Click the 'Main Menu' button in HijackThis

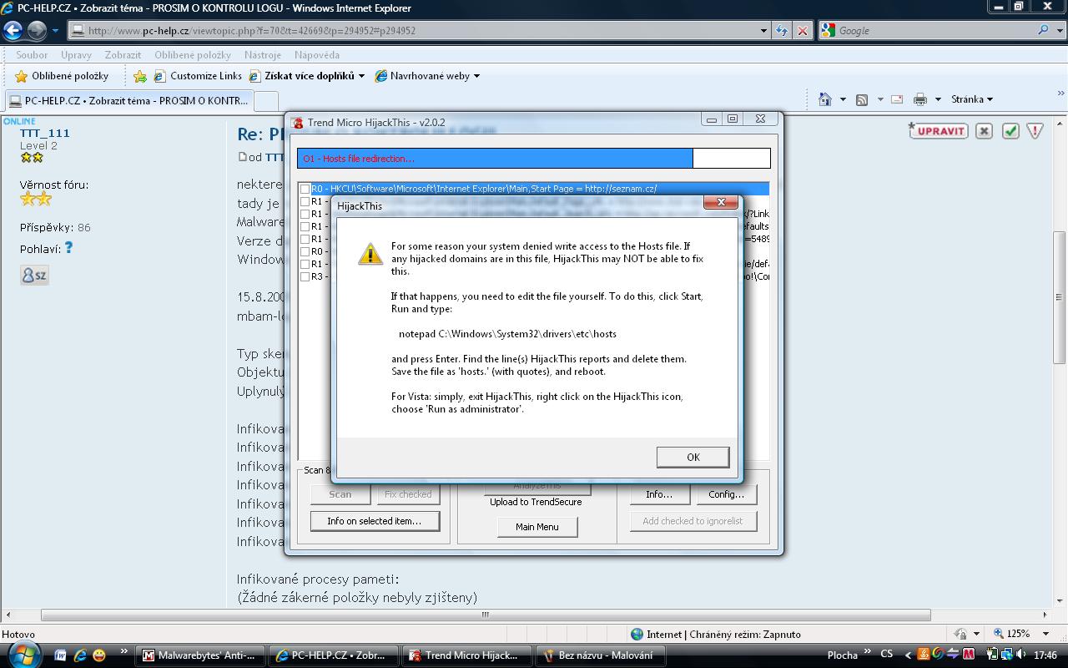pos(537,527)
